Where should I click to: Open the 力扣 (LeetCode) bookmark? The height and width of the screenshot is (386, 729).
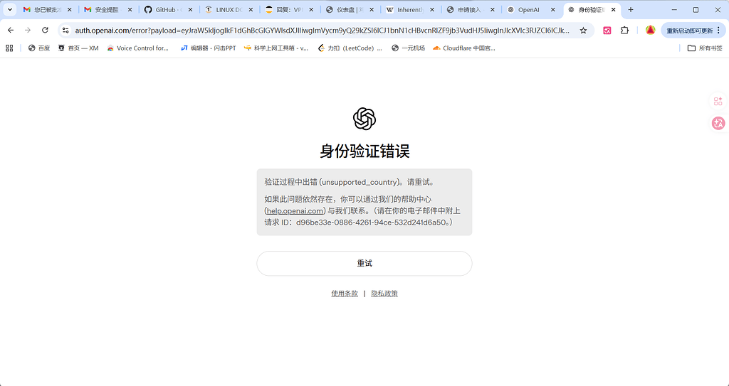350,48
